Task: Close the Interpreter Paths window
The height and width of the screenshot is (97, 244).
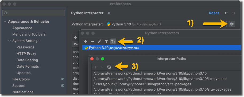Action: [92, 59]
